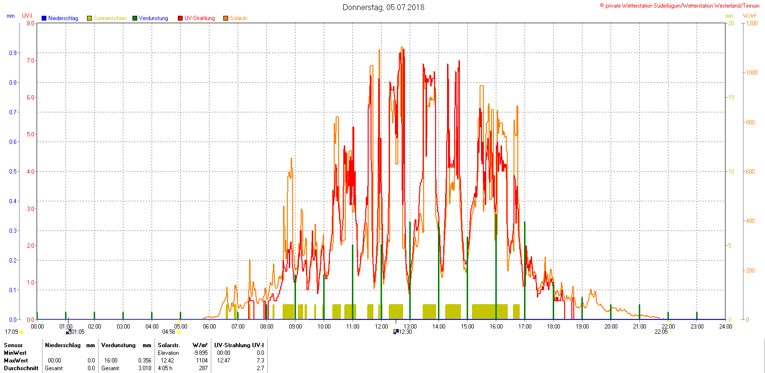
Task: Click the 04:56 sunrise time label
Action: [x=169, y=332]
